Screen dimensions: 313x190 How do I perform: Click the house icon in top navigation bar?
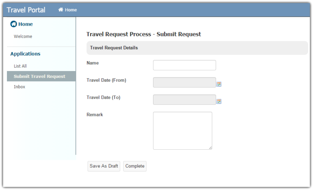click(61, 10)
